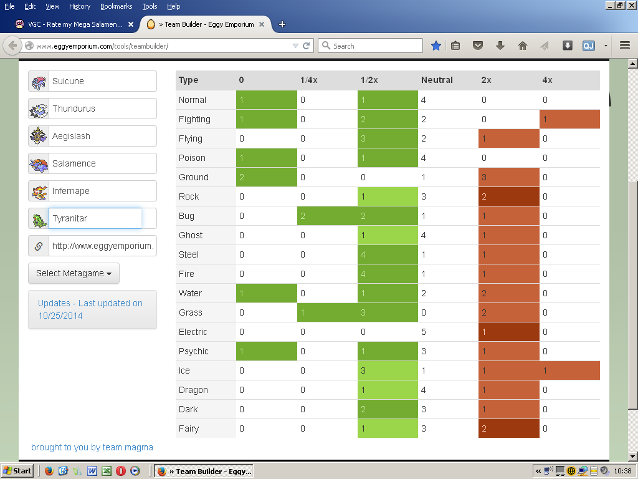Screen dimensions: 638x479
Task: Click the Infernape name input field
Action: coord(103,191)
